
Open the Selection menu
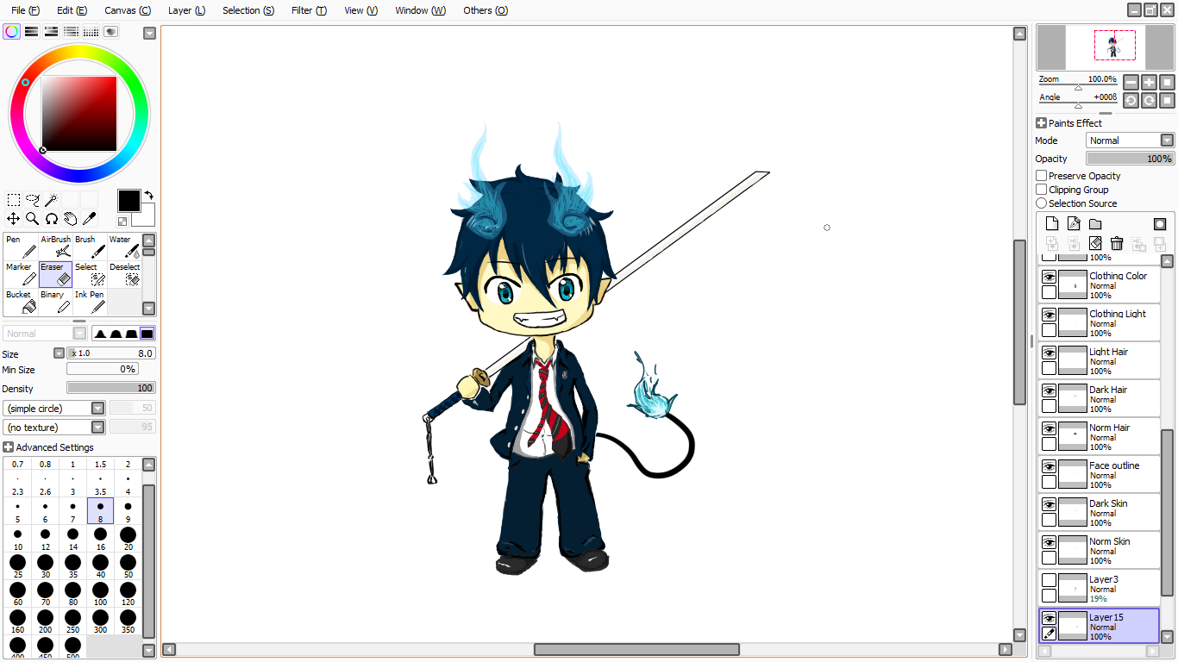(248, 10)
